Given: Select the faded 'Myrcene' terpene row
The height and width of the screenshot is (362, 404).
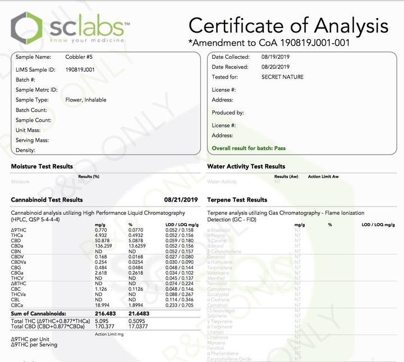Looking at the screenshot, I should (x=216, y=343).
